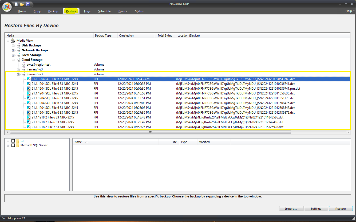Click the right arrow of horizontal scrollbar
Image resolution: width=356 pixels, height=222 pixels.
click(x=348, y=132)
